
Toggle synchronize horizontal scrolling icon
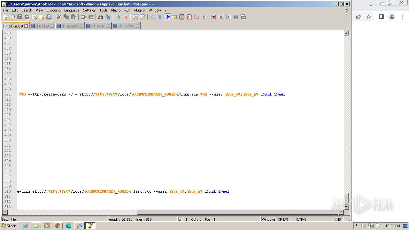click(x=143, y=17)
